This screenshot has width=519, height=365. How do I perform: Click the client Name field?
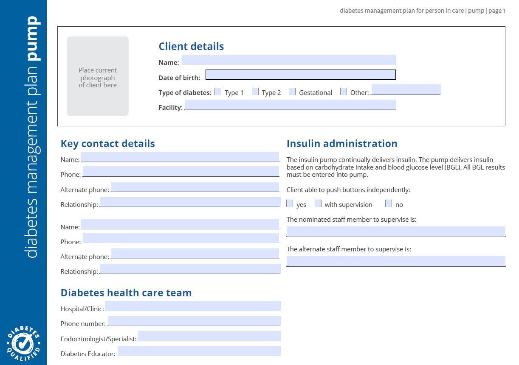(288, 60)
